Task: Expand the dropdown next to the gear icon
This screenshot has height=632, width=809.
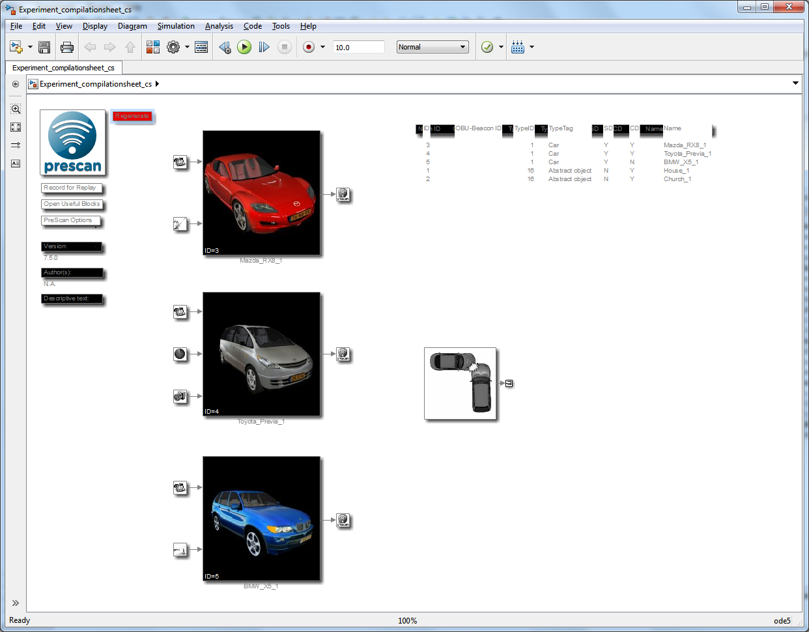Action: [187, 47]
